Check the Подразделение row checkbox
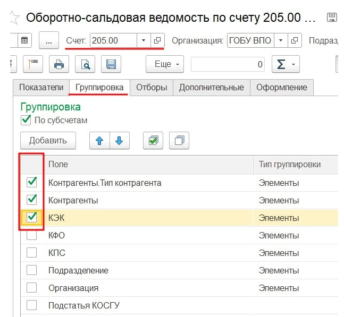 click(31, 270)
